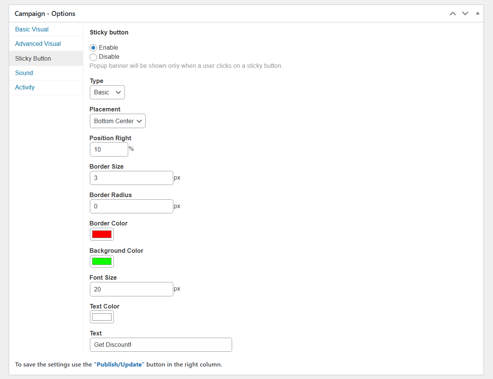Image resolution: width=493 pixels, height=379 pixels.
Task: Click the Position Right input field
Action: [x=109, y=150]
